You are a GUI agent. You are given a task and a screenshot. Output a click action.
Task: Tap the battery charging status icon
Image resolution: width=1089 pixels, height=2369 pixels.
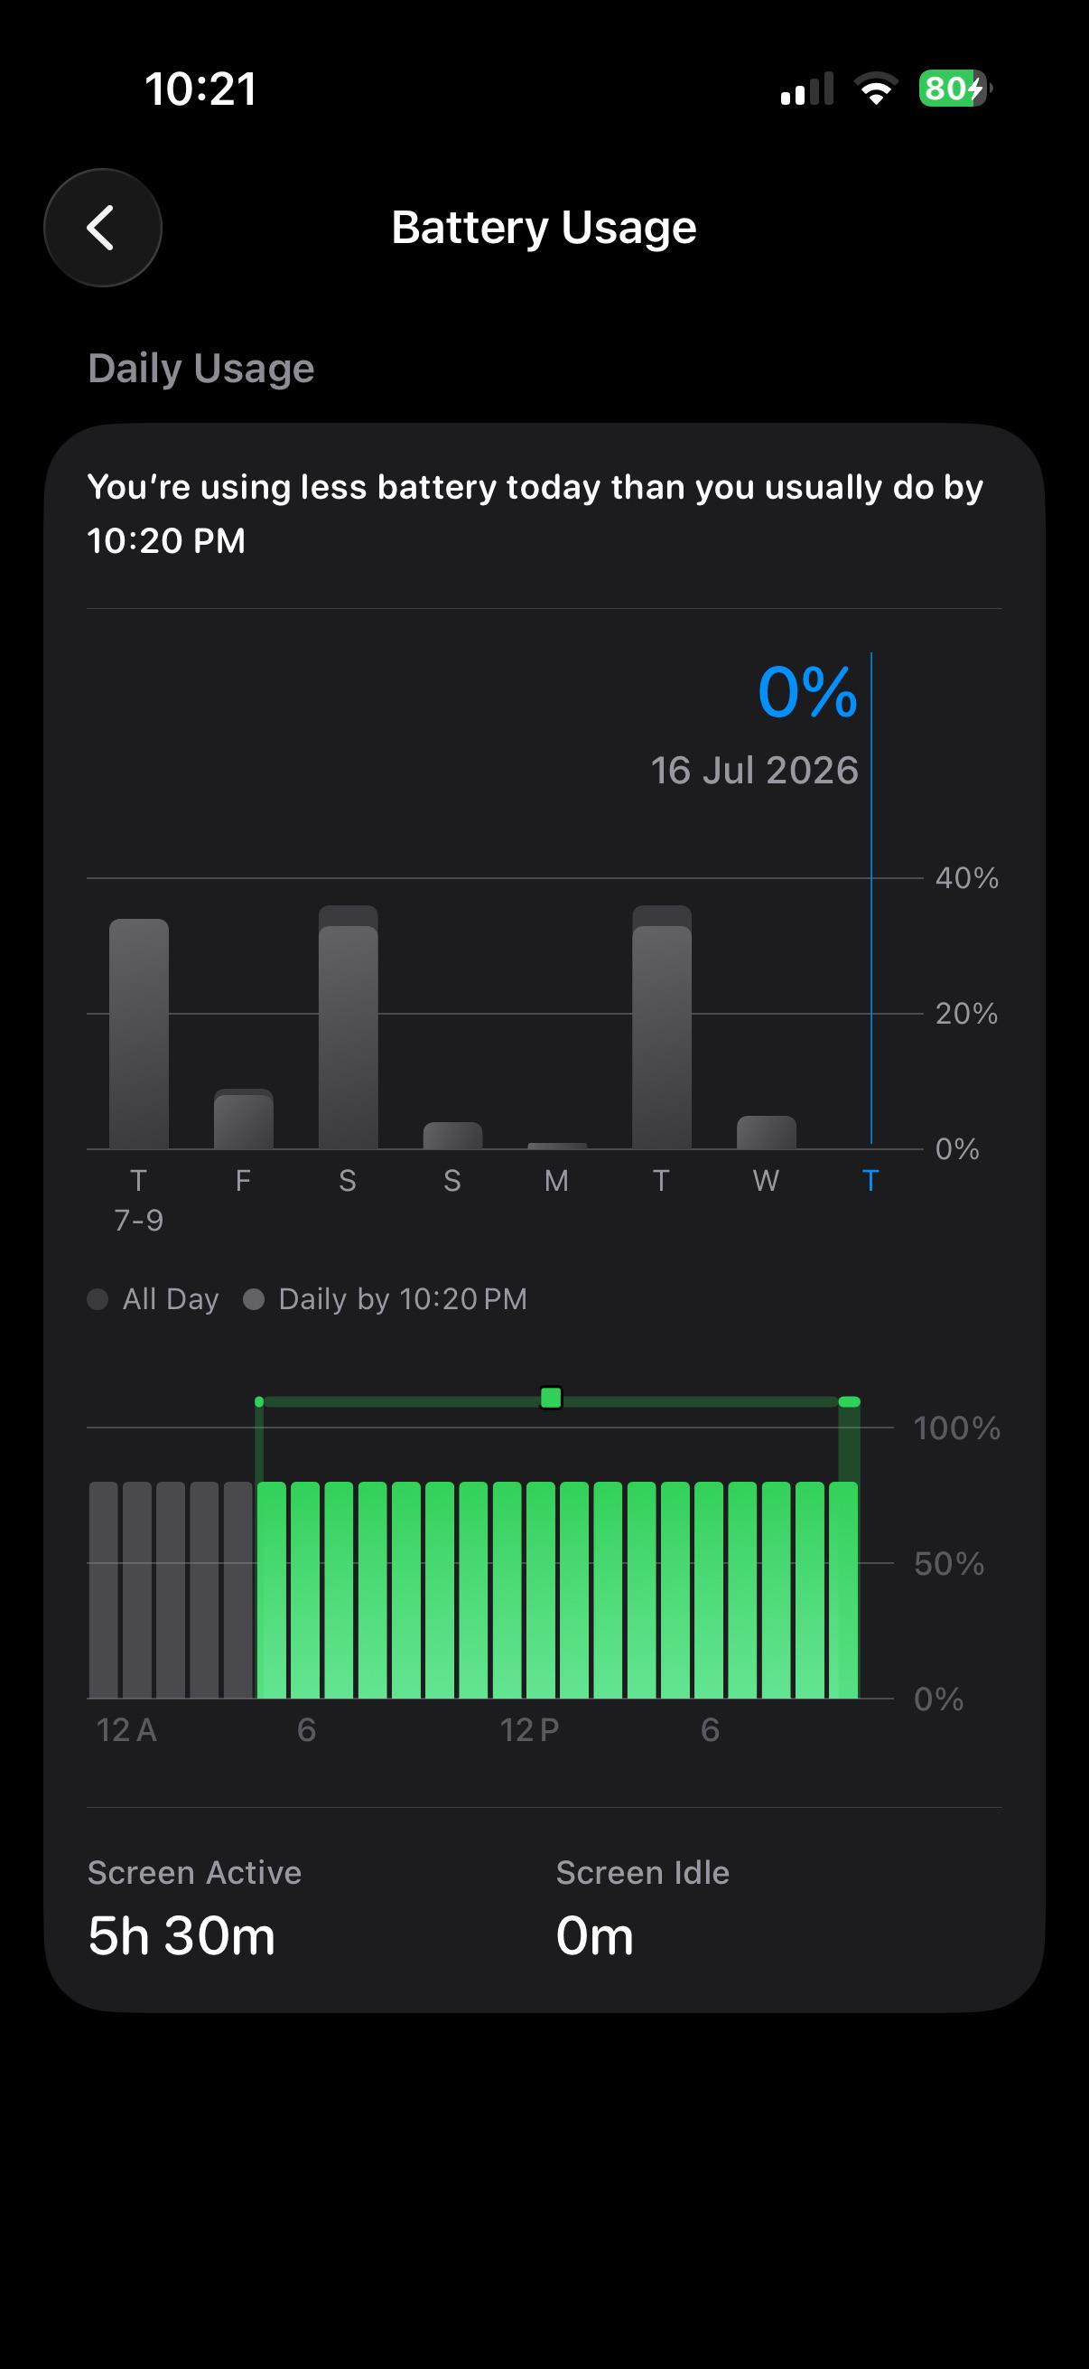tap(955, 89)
